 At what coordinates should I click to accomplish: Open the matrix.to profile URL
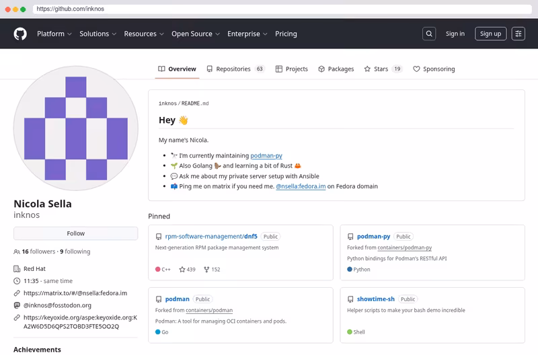75,293
